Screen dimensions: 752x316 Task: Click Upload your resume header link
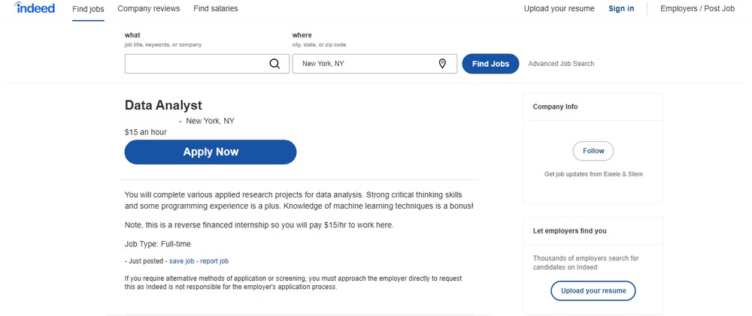coord(559,9)
